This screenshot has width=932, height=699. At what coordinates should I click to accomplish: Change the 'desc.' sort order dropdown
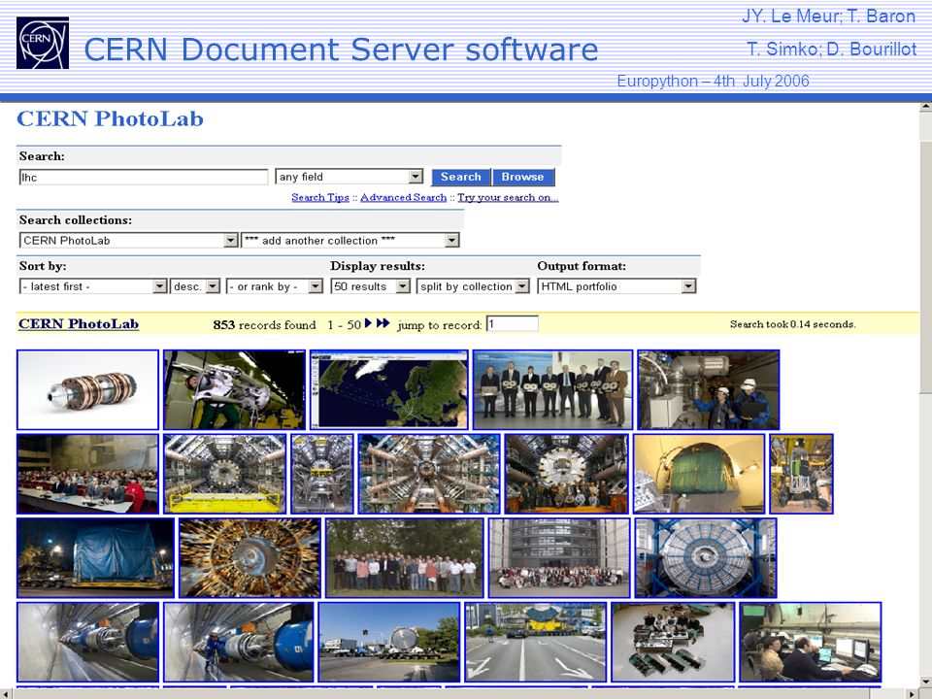[195, 286]
